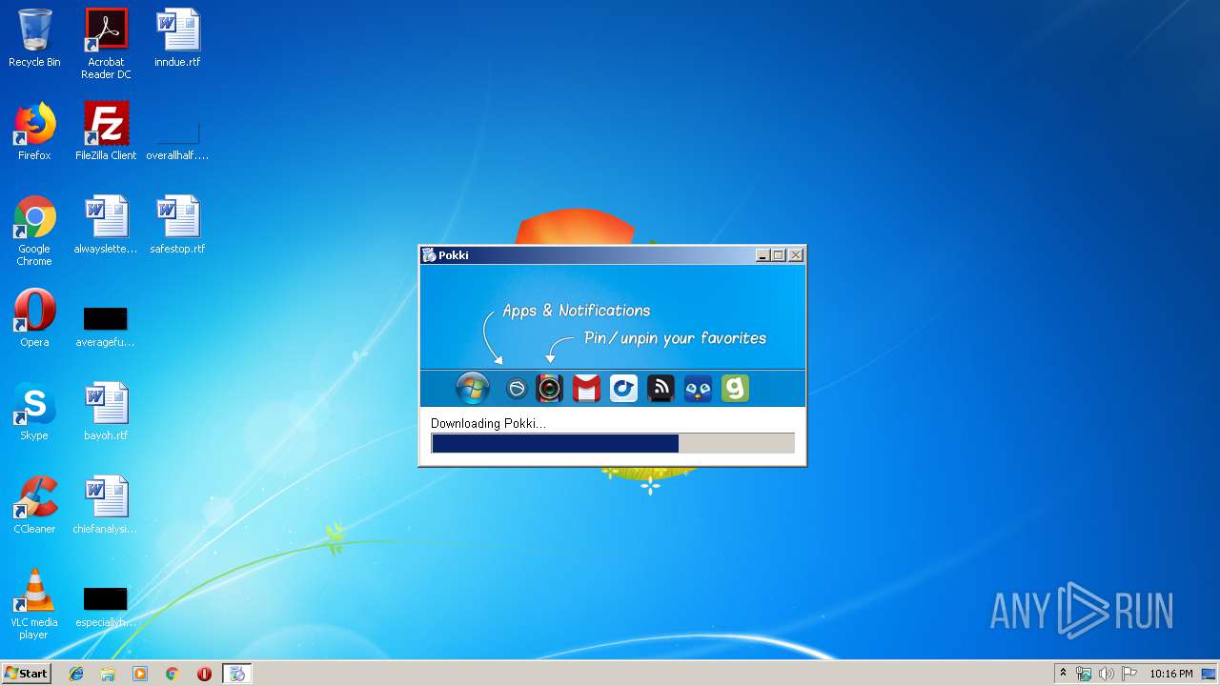Open Opera from the taskbar
The height and width of the screenshot is (686, 1220).
click(204, 674)
